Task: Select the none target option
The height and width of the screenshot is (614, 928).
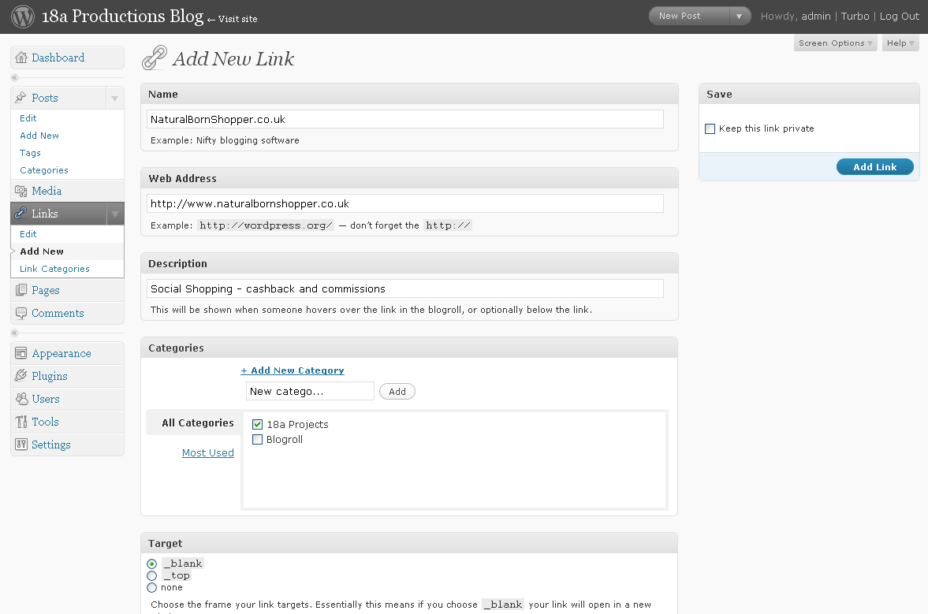Action: tap(152, 587)
